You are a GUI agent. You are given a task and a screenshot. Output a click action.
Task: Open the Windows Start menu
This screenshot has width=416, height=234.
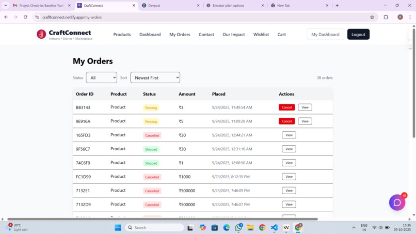tap(118, 228)
